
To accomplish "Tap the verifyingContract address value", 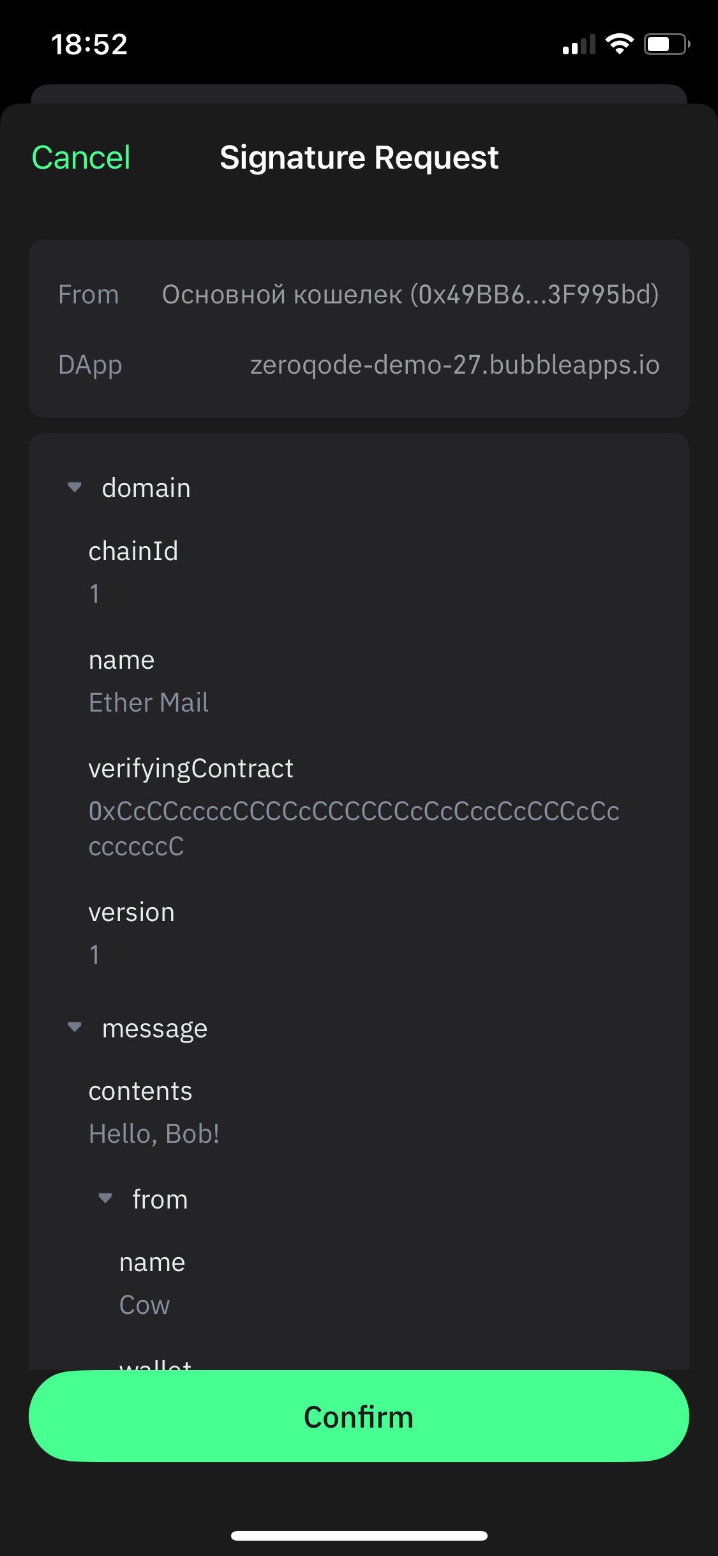I will point(354,828).
